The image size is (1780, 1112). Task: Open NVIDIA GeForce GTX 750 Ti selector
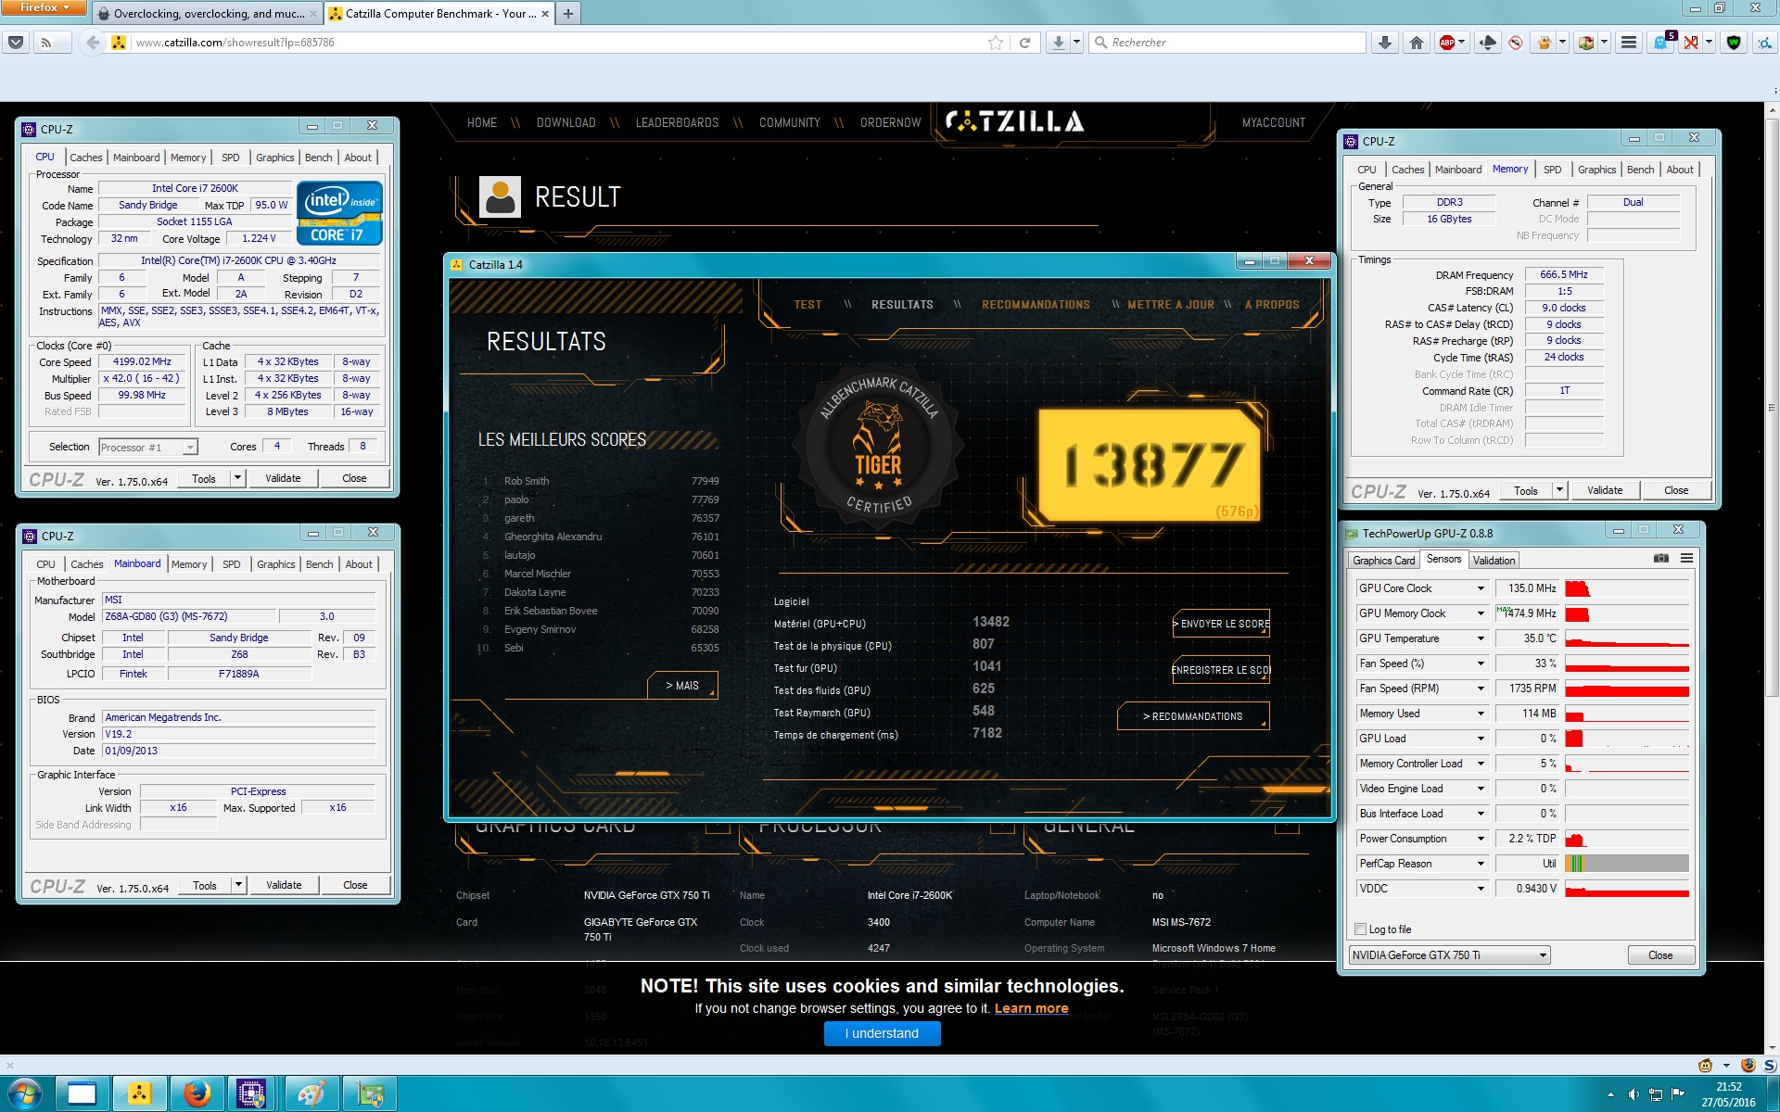1449,955
